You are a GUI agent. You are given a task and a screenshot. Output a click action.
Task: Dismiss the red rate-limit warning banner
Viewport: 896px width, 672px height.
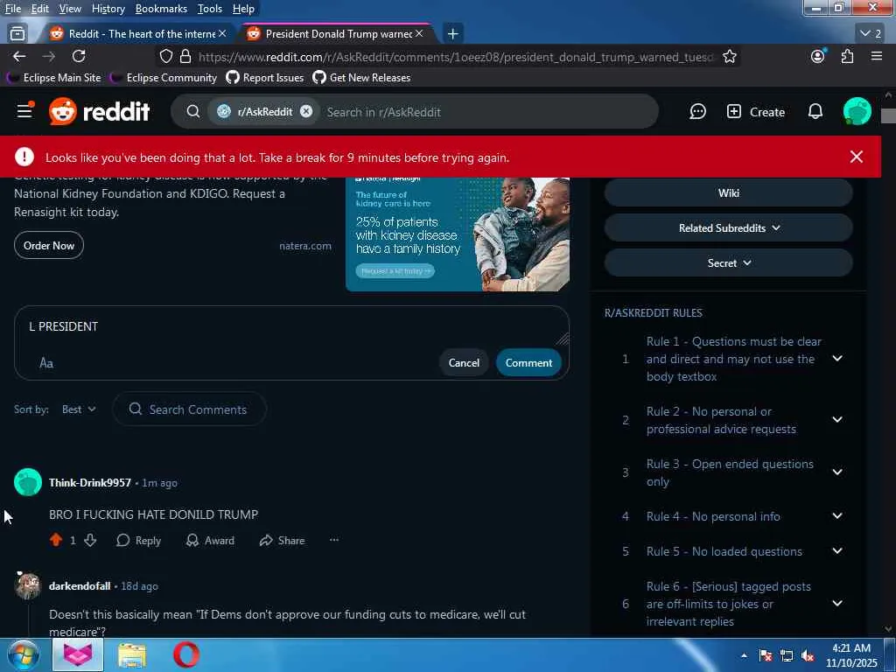click(x=856, y=157)
